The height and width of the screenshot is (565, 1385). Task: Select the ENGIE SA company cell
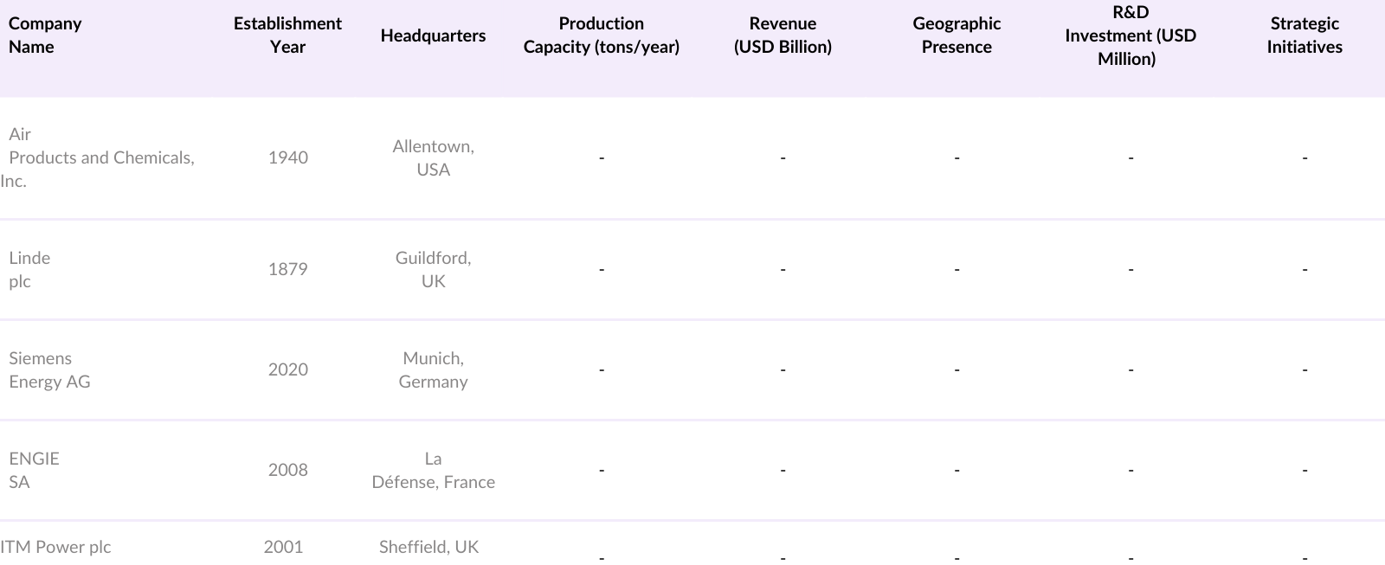click(34, 470)
